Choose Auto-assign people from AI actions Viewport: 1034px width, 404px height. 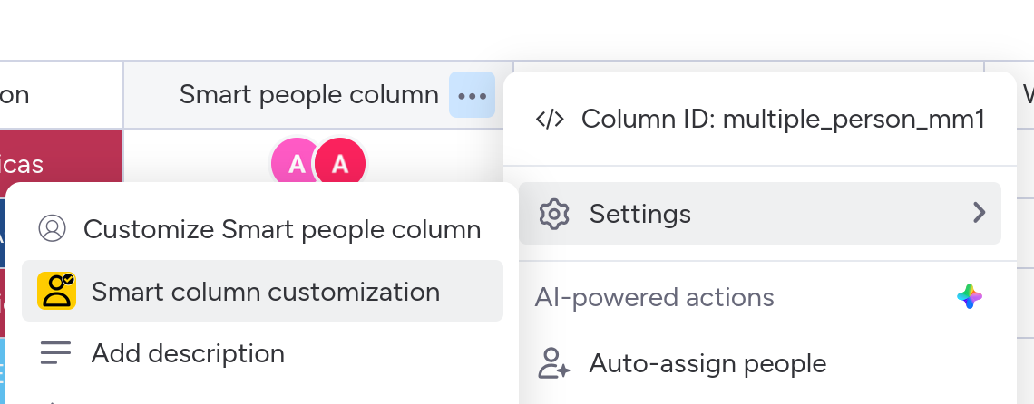point(707,364)
